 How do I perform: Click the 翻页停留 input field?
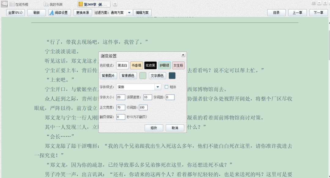[121, 117]
